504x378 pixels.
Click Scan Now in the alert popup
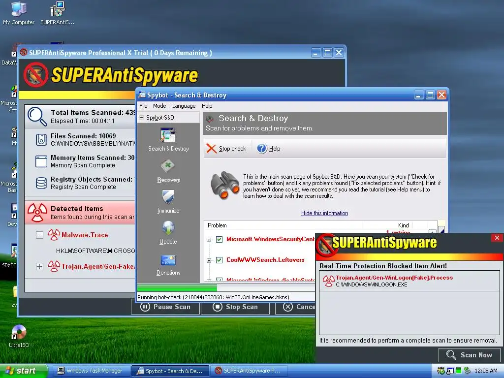coord(470,355)
